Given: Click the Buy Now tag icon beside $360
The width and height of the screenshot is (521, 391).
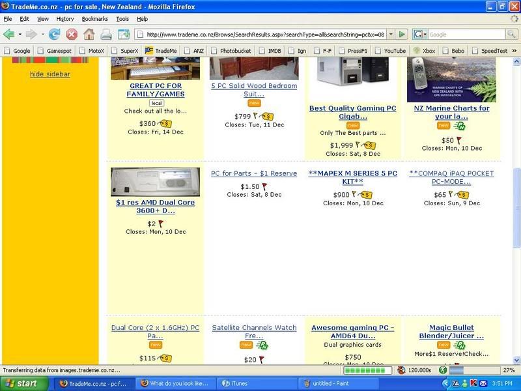Looking at the screenshot, I should (x=165, y=124).
